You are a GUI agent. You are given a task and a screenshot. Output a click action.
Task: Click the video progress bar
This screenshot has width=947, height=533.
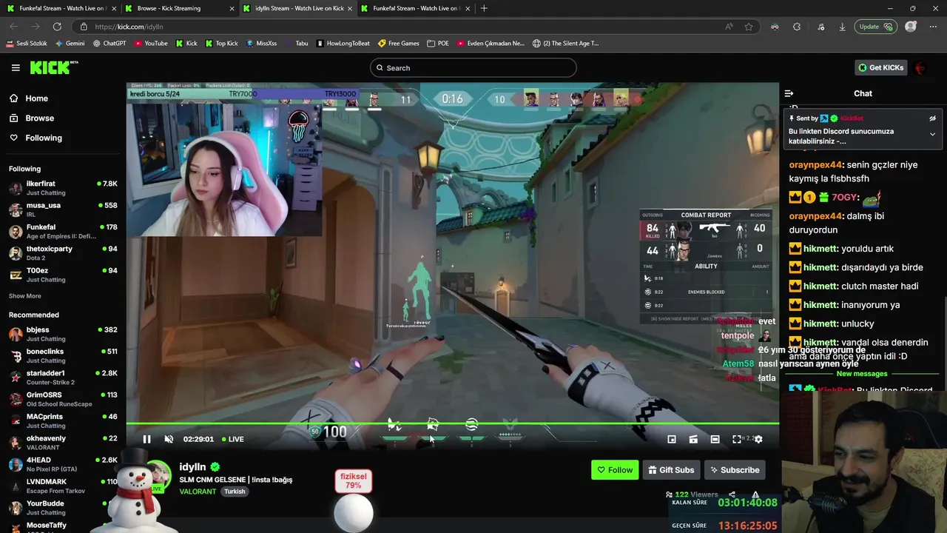[452, 423]
